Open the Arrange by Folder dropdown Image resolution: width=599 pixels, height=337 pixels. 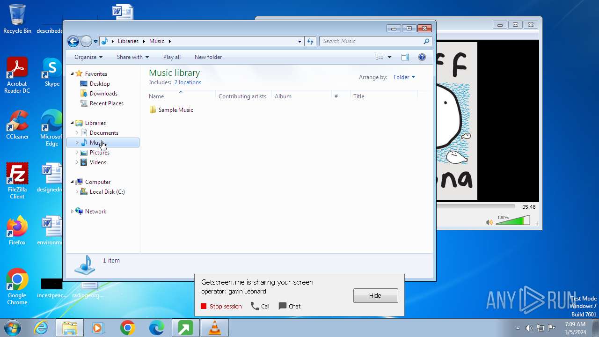(404, 77)
